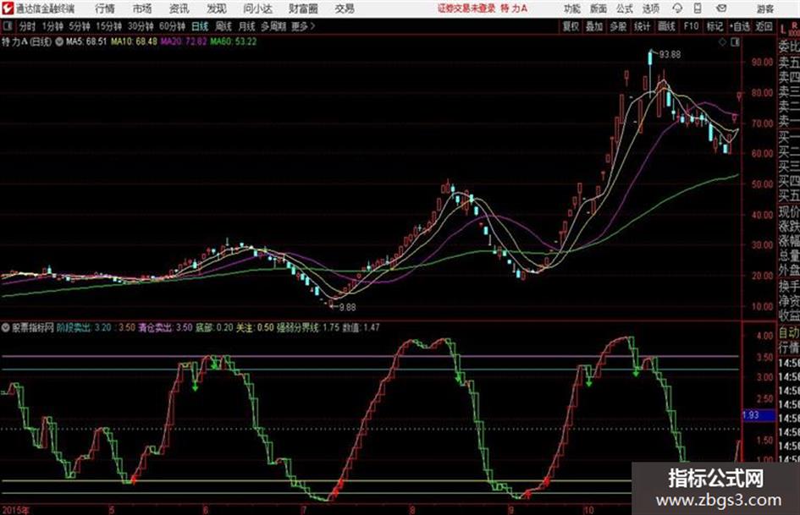Image resolution: width=800 pixels, height=515 pixels.
Task: Click the 自动 label in side panel
Action: tap(789, 333)
